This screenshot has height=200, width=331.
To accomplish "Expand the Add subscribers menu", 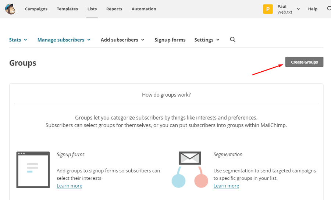I will coord(122,40).
